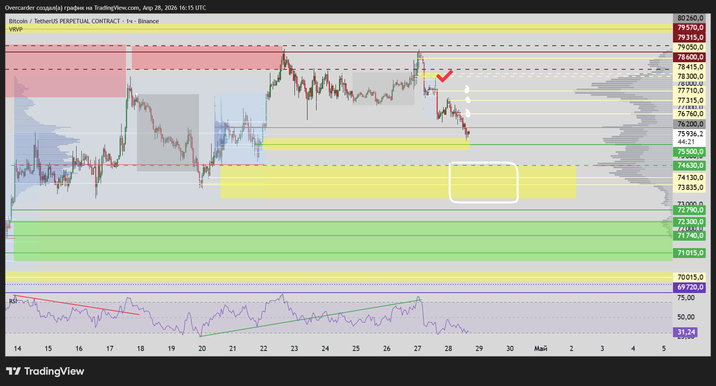Select the 70015,0 price label
The image size is (716, 386).
pyautogui.click(x=689, y=277)
